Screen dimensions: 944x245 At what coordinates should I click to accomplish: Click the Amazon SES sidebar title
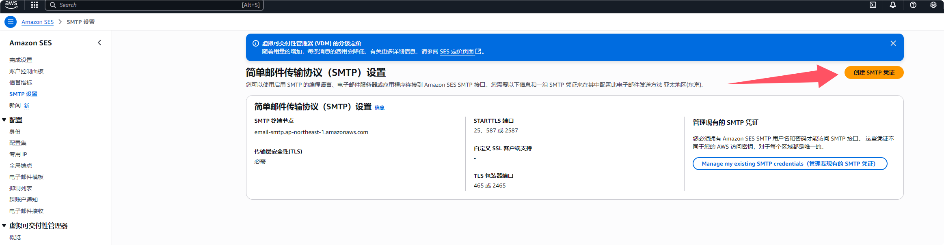click(x=30, y=43)
